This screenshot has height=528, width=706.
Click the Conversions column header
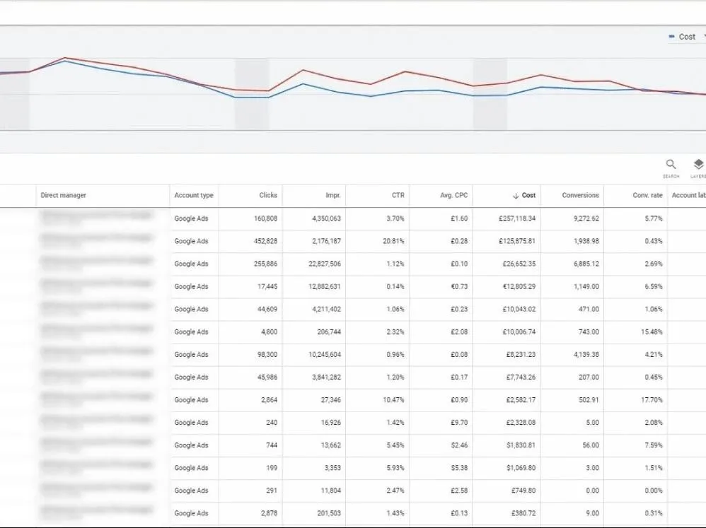tap(580, 195)
